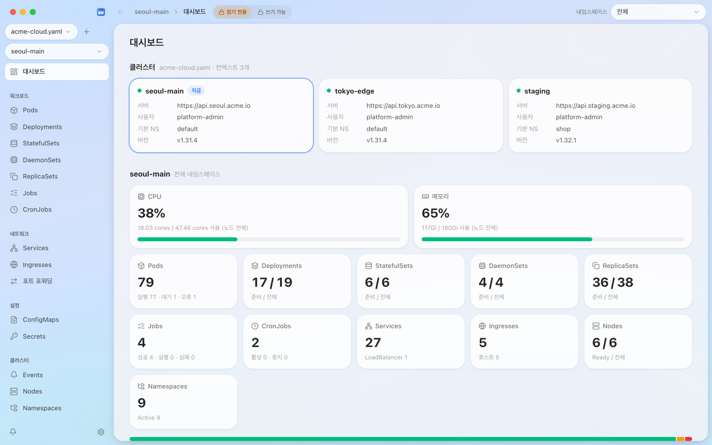The image size is (712, 445).
Task: Click the 메모리 usage progress bar
Action: pyautogui.click(x=553, y=239)
